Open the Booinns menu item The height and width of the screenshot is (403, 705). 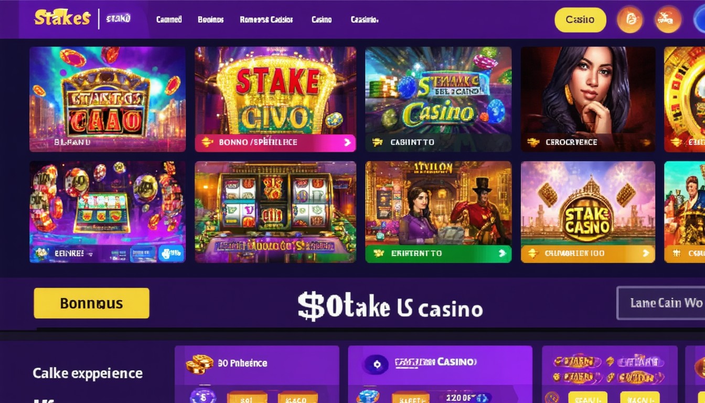click(x=211, y=19)
